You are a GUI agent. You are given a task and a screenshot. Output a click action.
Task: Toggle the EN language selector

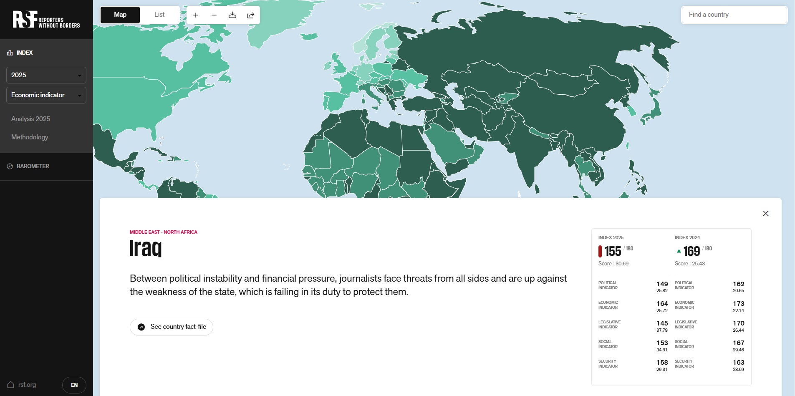pos(74,385)
